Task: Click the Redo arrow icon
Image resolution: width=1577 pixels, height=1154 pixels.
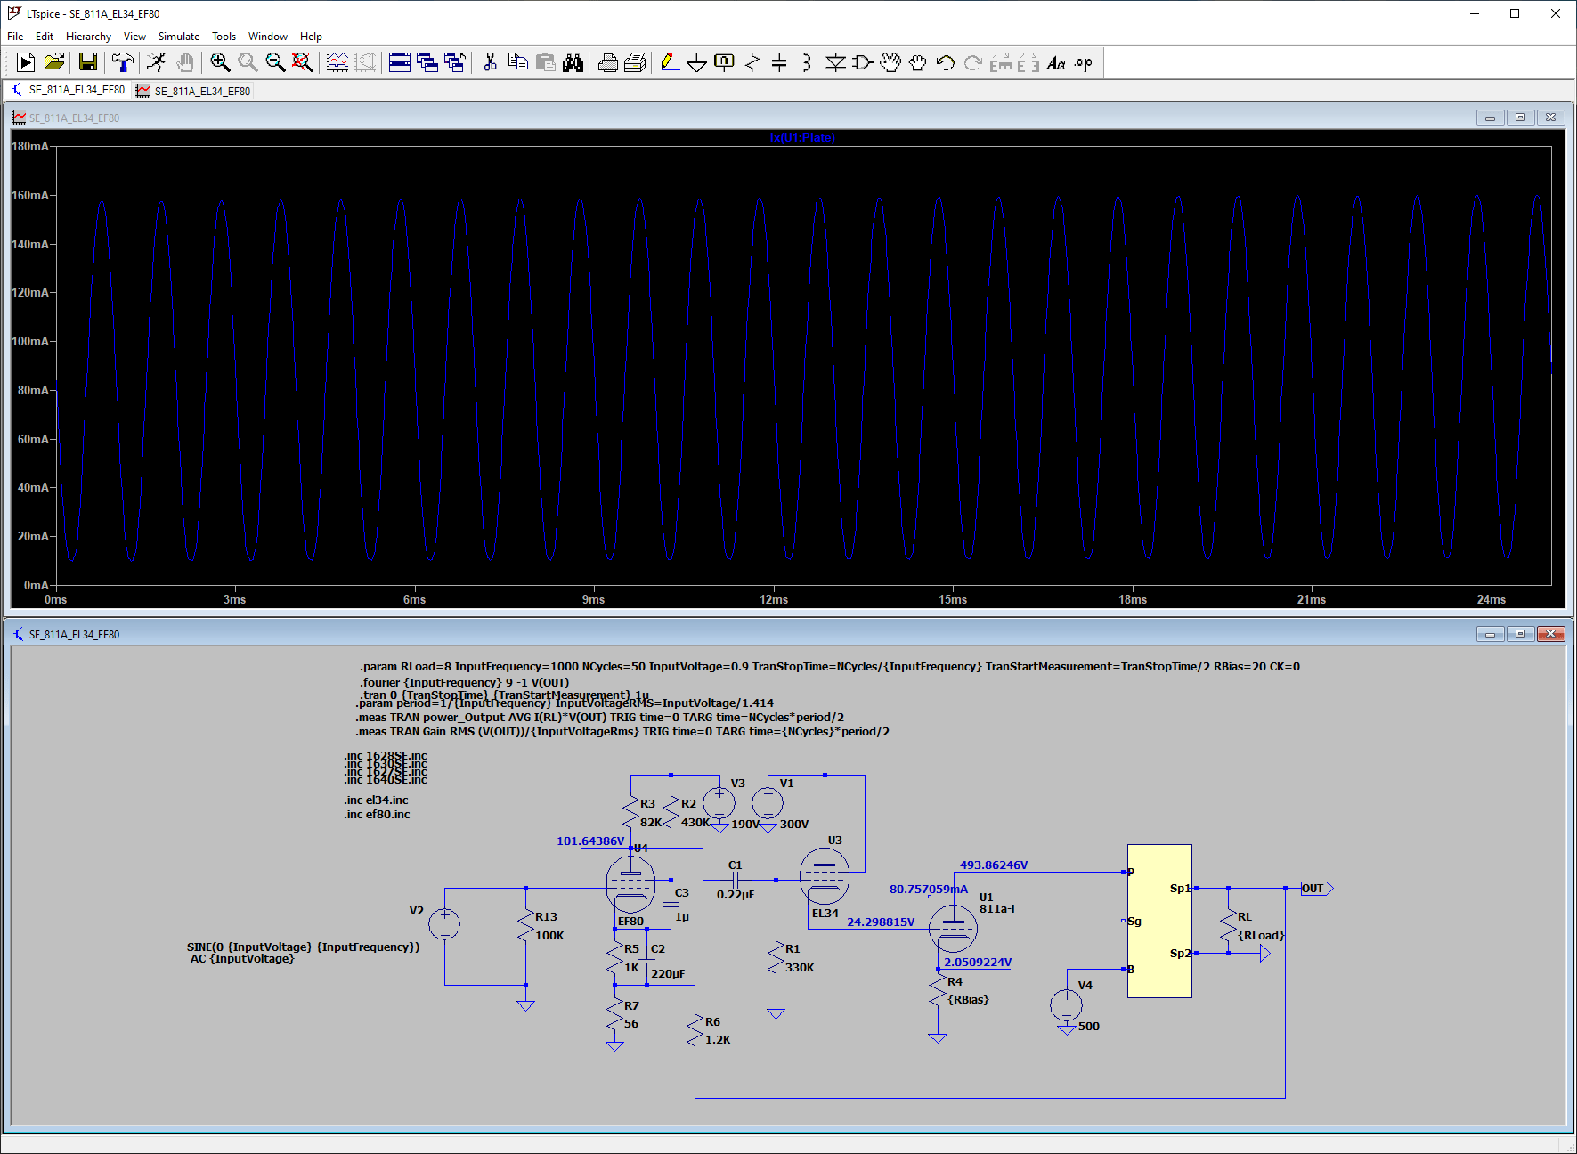Action: 973,62
